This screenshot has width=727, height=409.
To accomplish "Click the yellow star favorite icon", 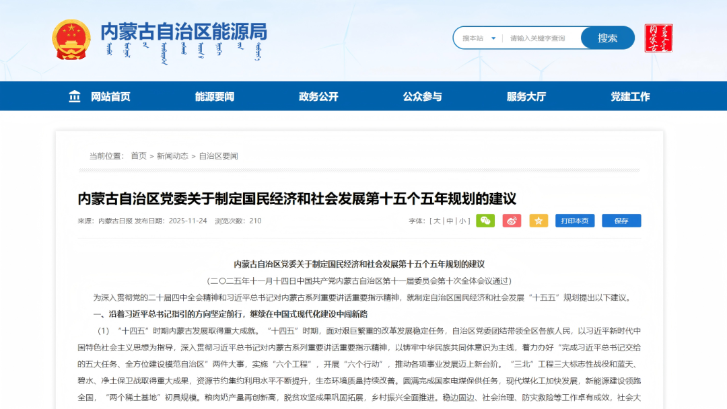I will click(x=539, y=221).
